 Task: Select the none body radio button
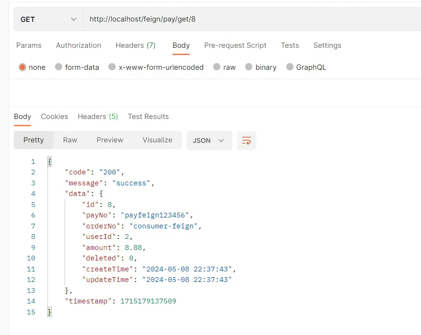tap(22, 67)
